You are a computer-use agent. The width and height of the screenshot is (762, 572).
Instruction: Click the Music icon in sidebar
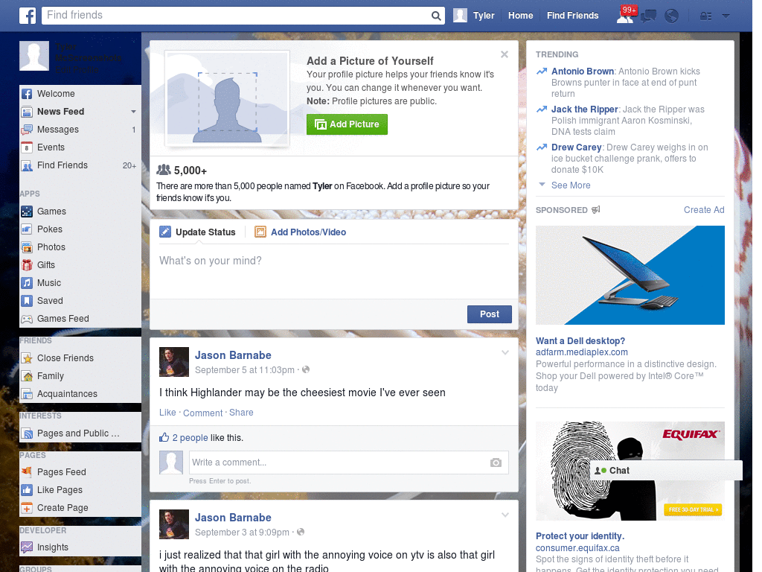27,283
